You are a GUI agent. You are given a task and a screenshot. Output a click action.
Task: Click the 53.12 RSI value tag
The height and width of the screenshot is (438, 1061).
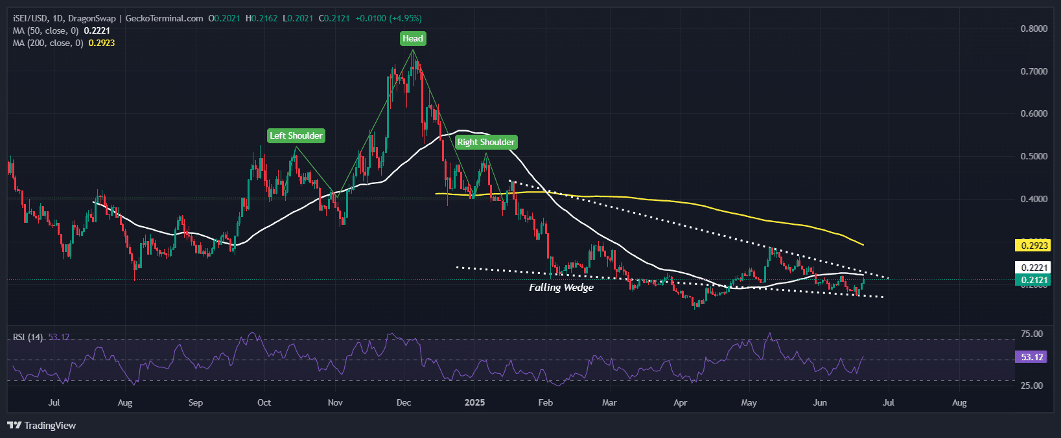(1032, 357)
